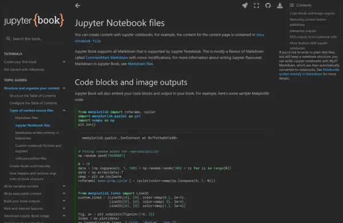Image resolution: width=343 pixels, height=223 pixels.
Task: Open 'Write narrative content' guide
Action: click(21, 186)
